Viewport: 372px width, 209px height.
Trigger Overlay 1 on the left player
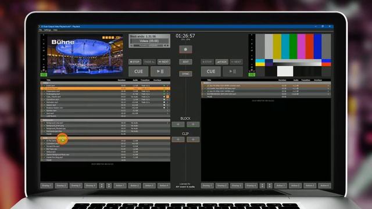(x=46, y=186)
